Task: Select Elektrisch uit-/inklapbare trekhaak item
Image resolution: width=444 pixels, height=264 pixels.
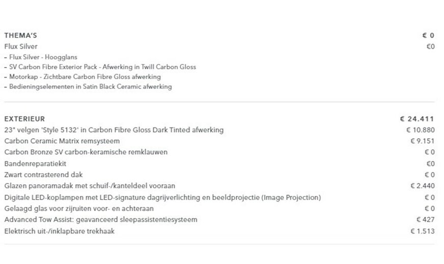Action: [59, 231]
